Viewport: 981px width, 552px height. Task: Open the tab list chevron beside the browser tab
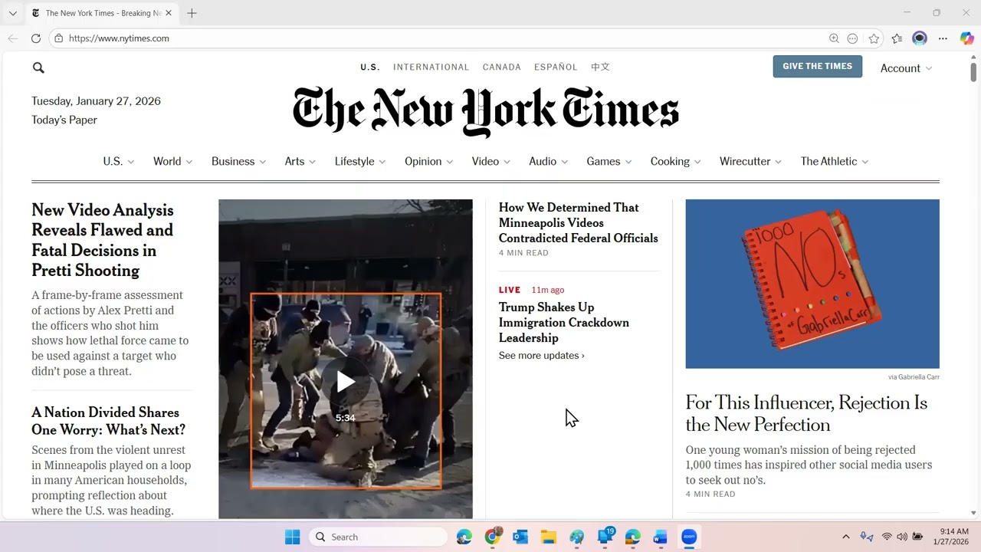coord(12,13)
